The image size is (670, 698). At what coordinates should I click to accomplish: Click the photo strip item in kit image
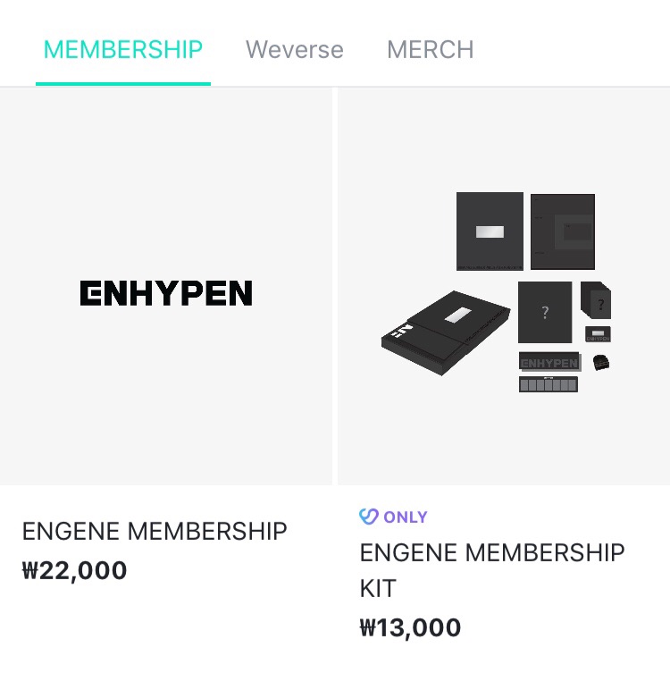(x=549, y=384)
